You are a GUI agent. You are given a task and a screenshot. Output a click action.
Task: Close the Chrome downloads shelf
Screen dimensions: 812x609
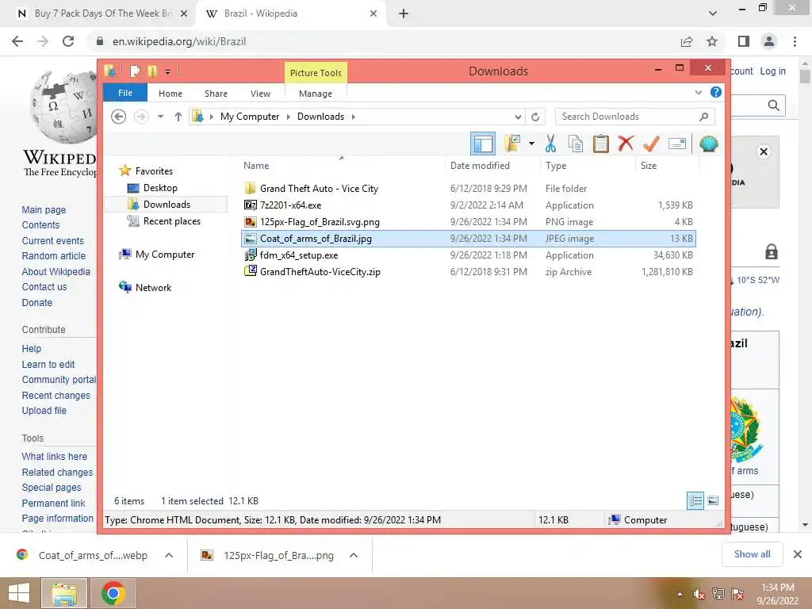tap(798, 554)
